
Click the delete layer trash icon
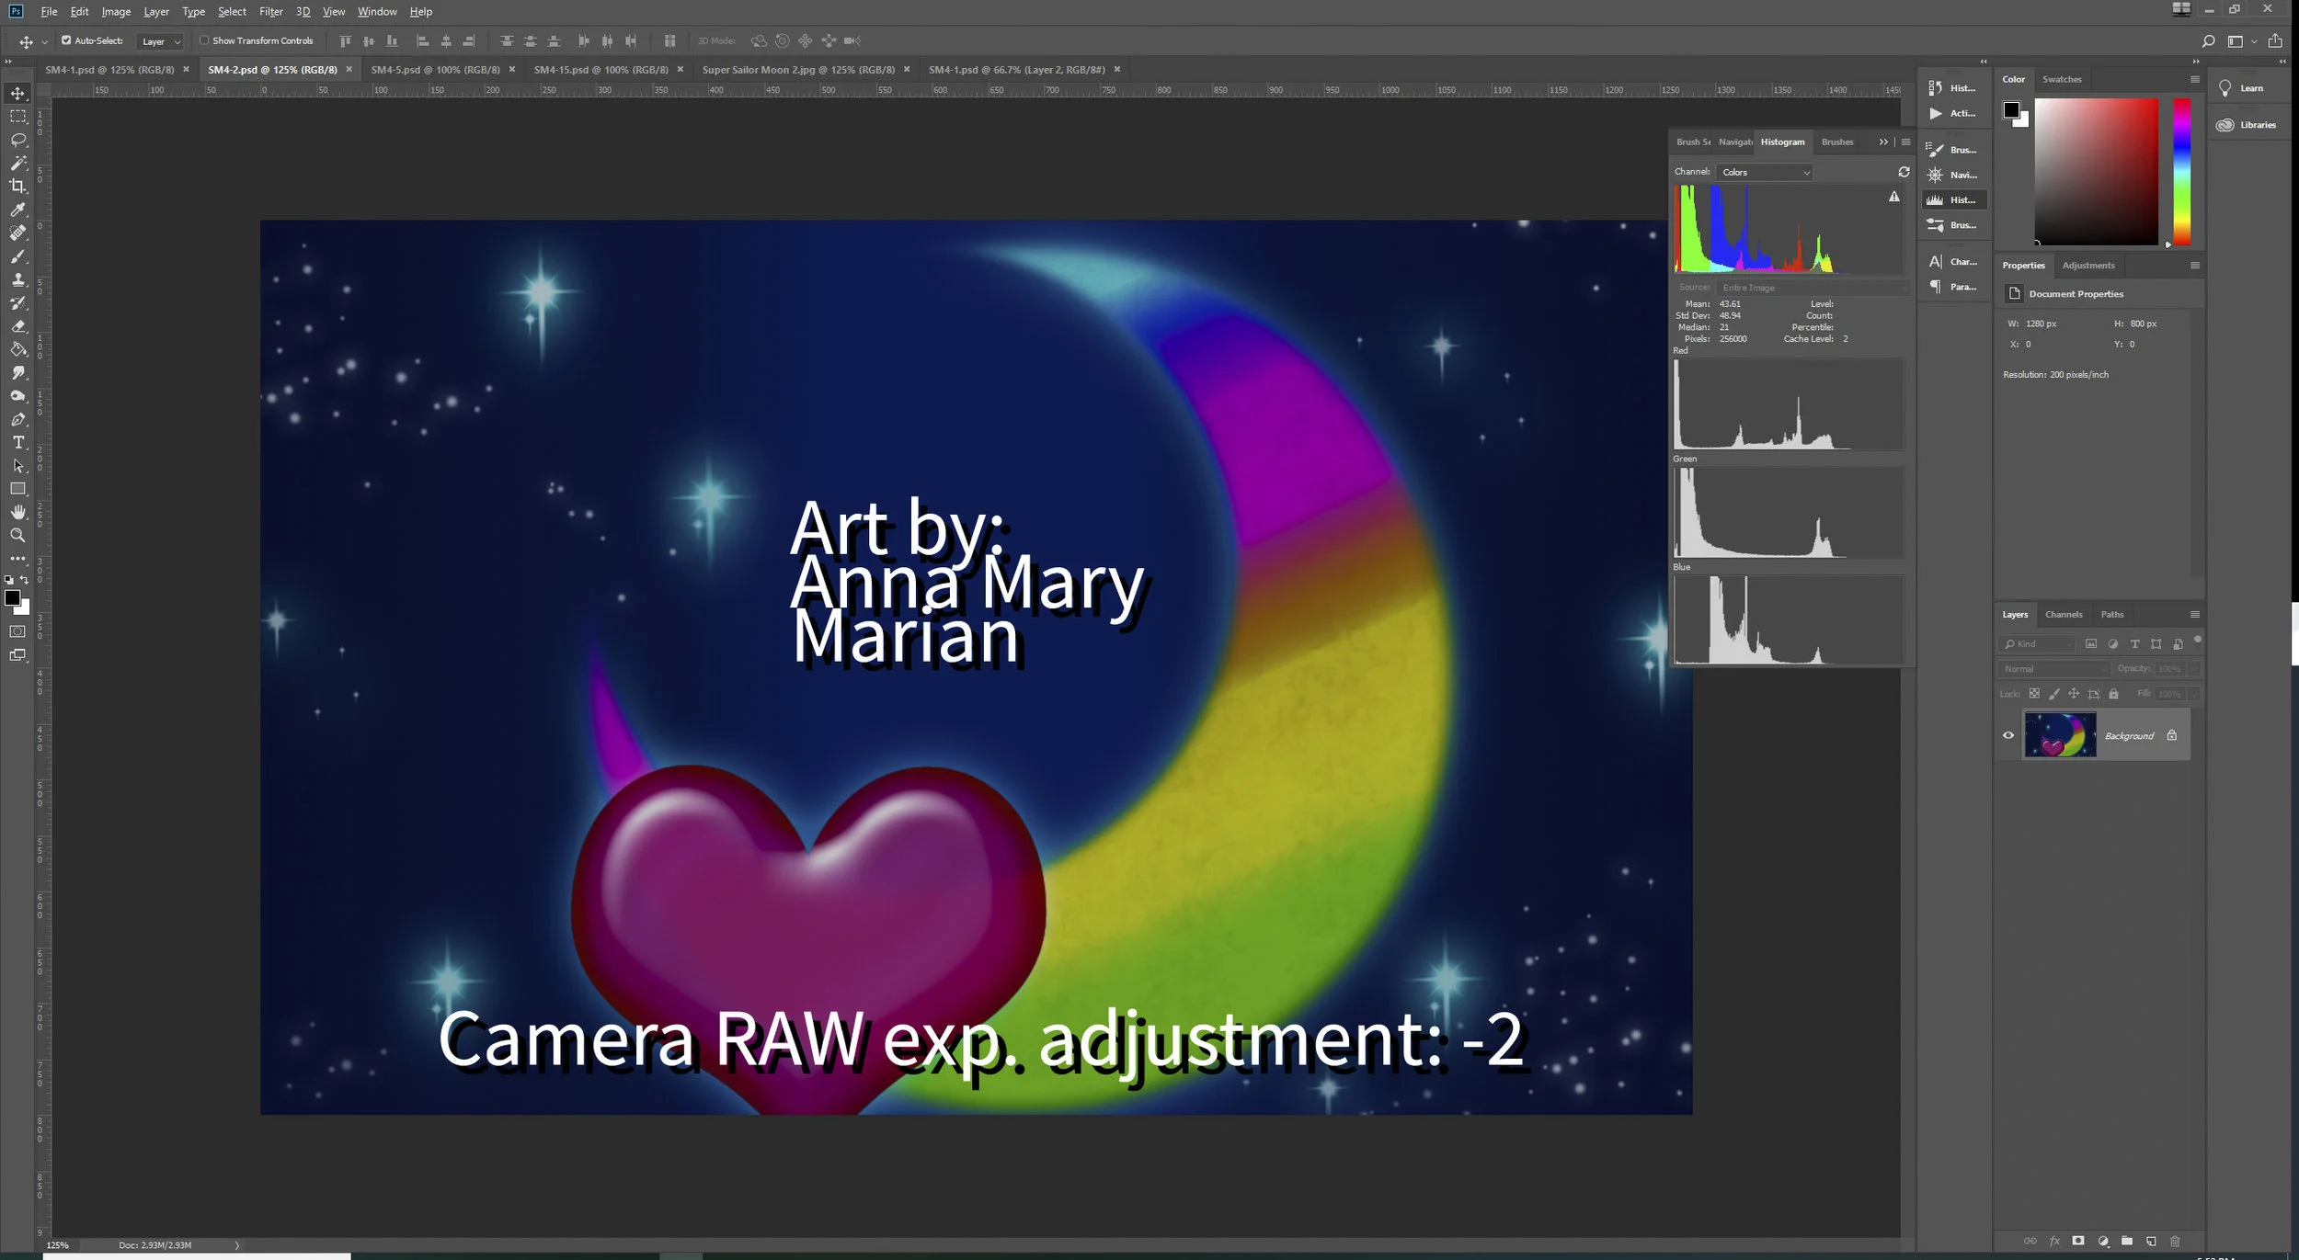(2175, 1242)
